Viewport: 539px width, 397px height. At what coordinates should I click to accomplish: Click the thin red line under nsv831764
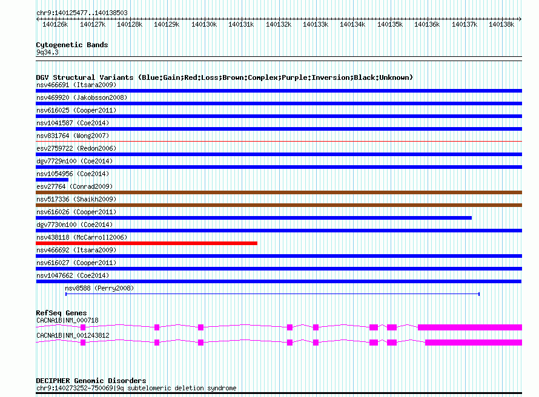(x=279, y=141)
